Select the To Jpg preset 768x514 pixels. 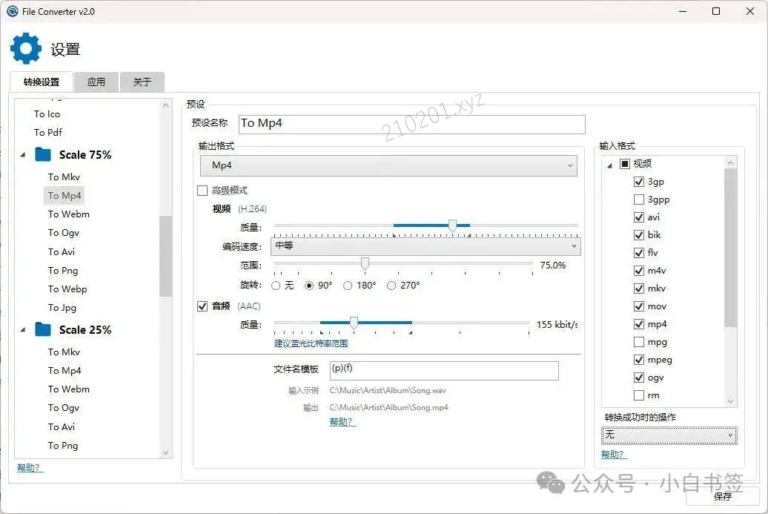[62, 308]
